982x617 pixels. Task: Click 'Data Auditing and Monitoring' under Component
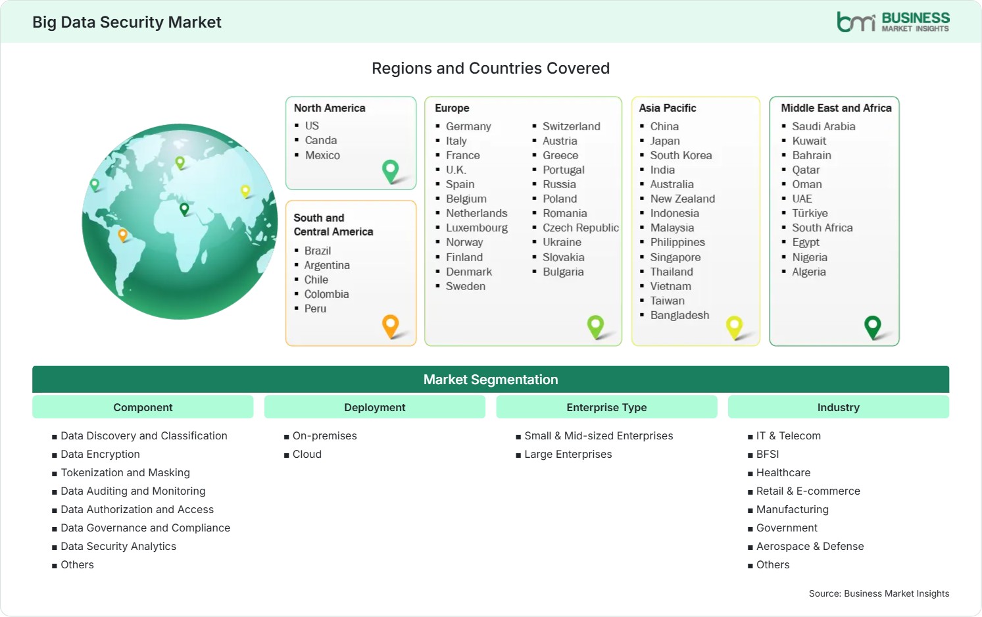(133, 491)
